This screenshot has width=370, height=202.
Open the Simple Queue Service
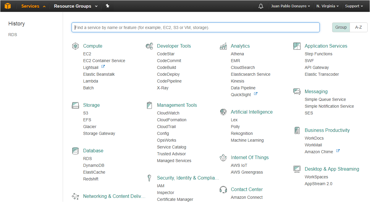point(325,99)
